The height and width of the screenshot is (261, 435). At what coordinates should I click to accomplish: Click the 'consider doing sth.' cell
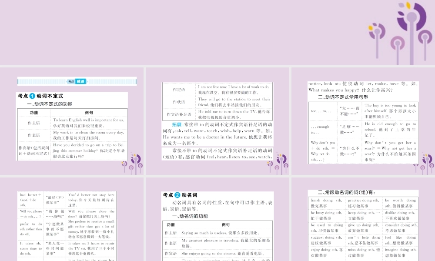tap(400, 228)
